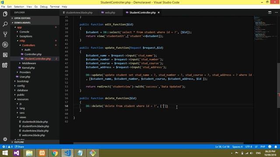Open User.php in the explorer
The height and width of the screenshot is (157, 280).
coord(35,77)
